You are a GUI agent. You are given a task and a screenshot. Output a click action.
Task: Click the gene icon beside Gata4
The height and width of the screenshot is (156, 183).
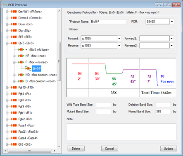pos(14,138)
